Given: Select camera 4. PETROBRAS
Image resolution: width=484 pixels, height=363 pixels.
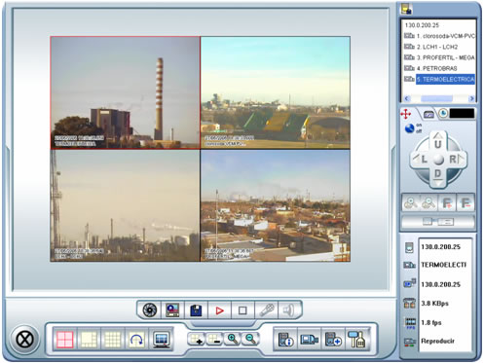Looking at the screenshot, I should (x=430, y=68).
